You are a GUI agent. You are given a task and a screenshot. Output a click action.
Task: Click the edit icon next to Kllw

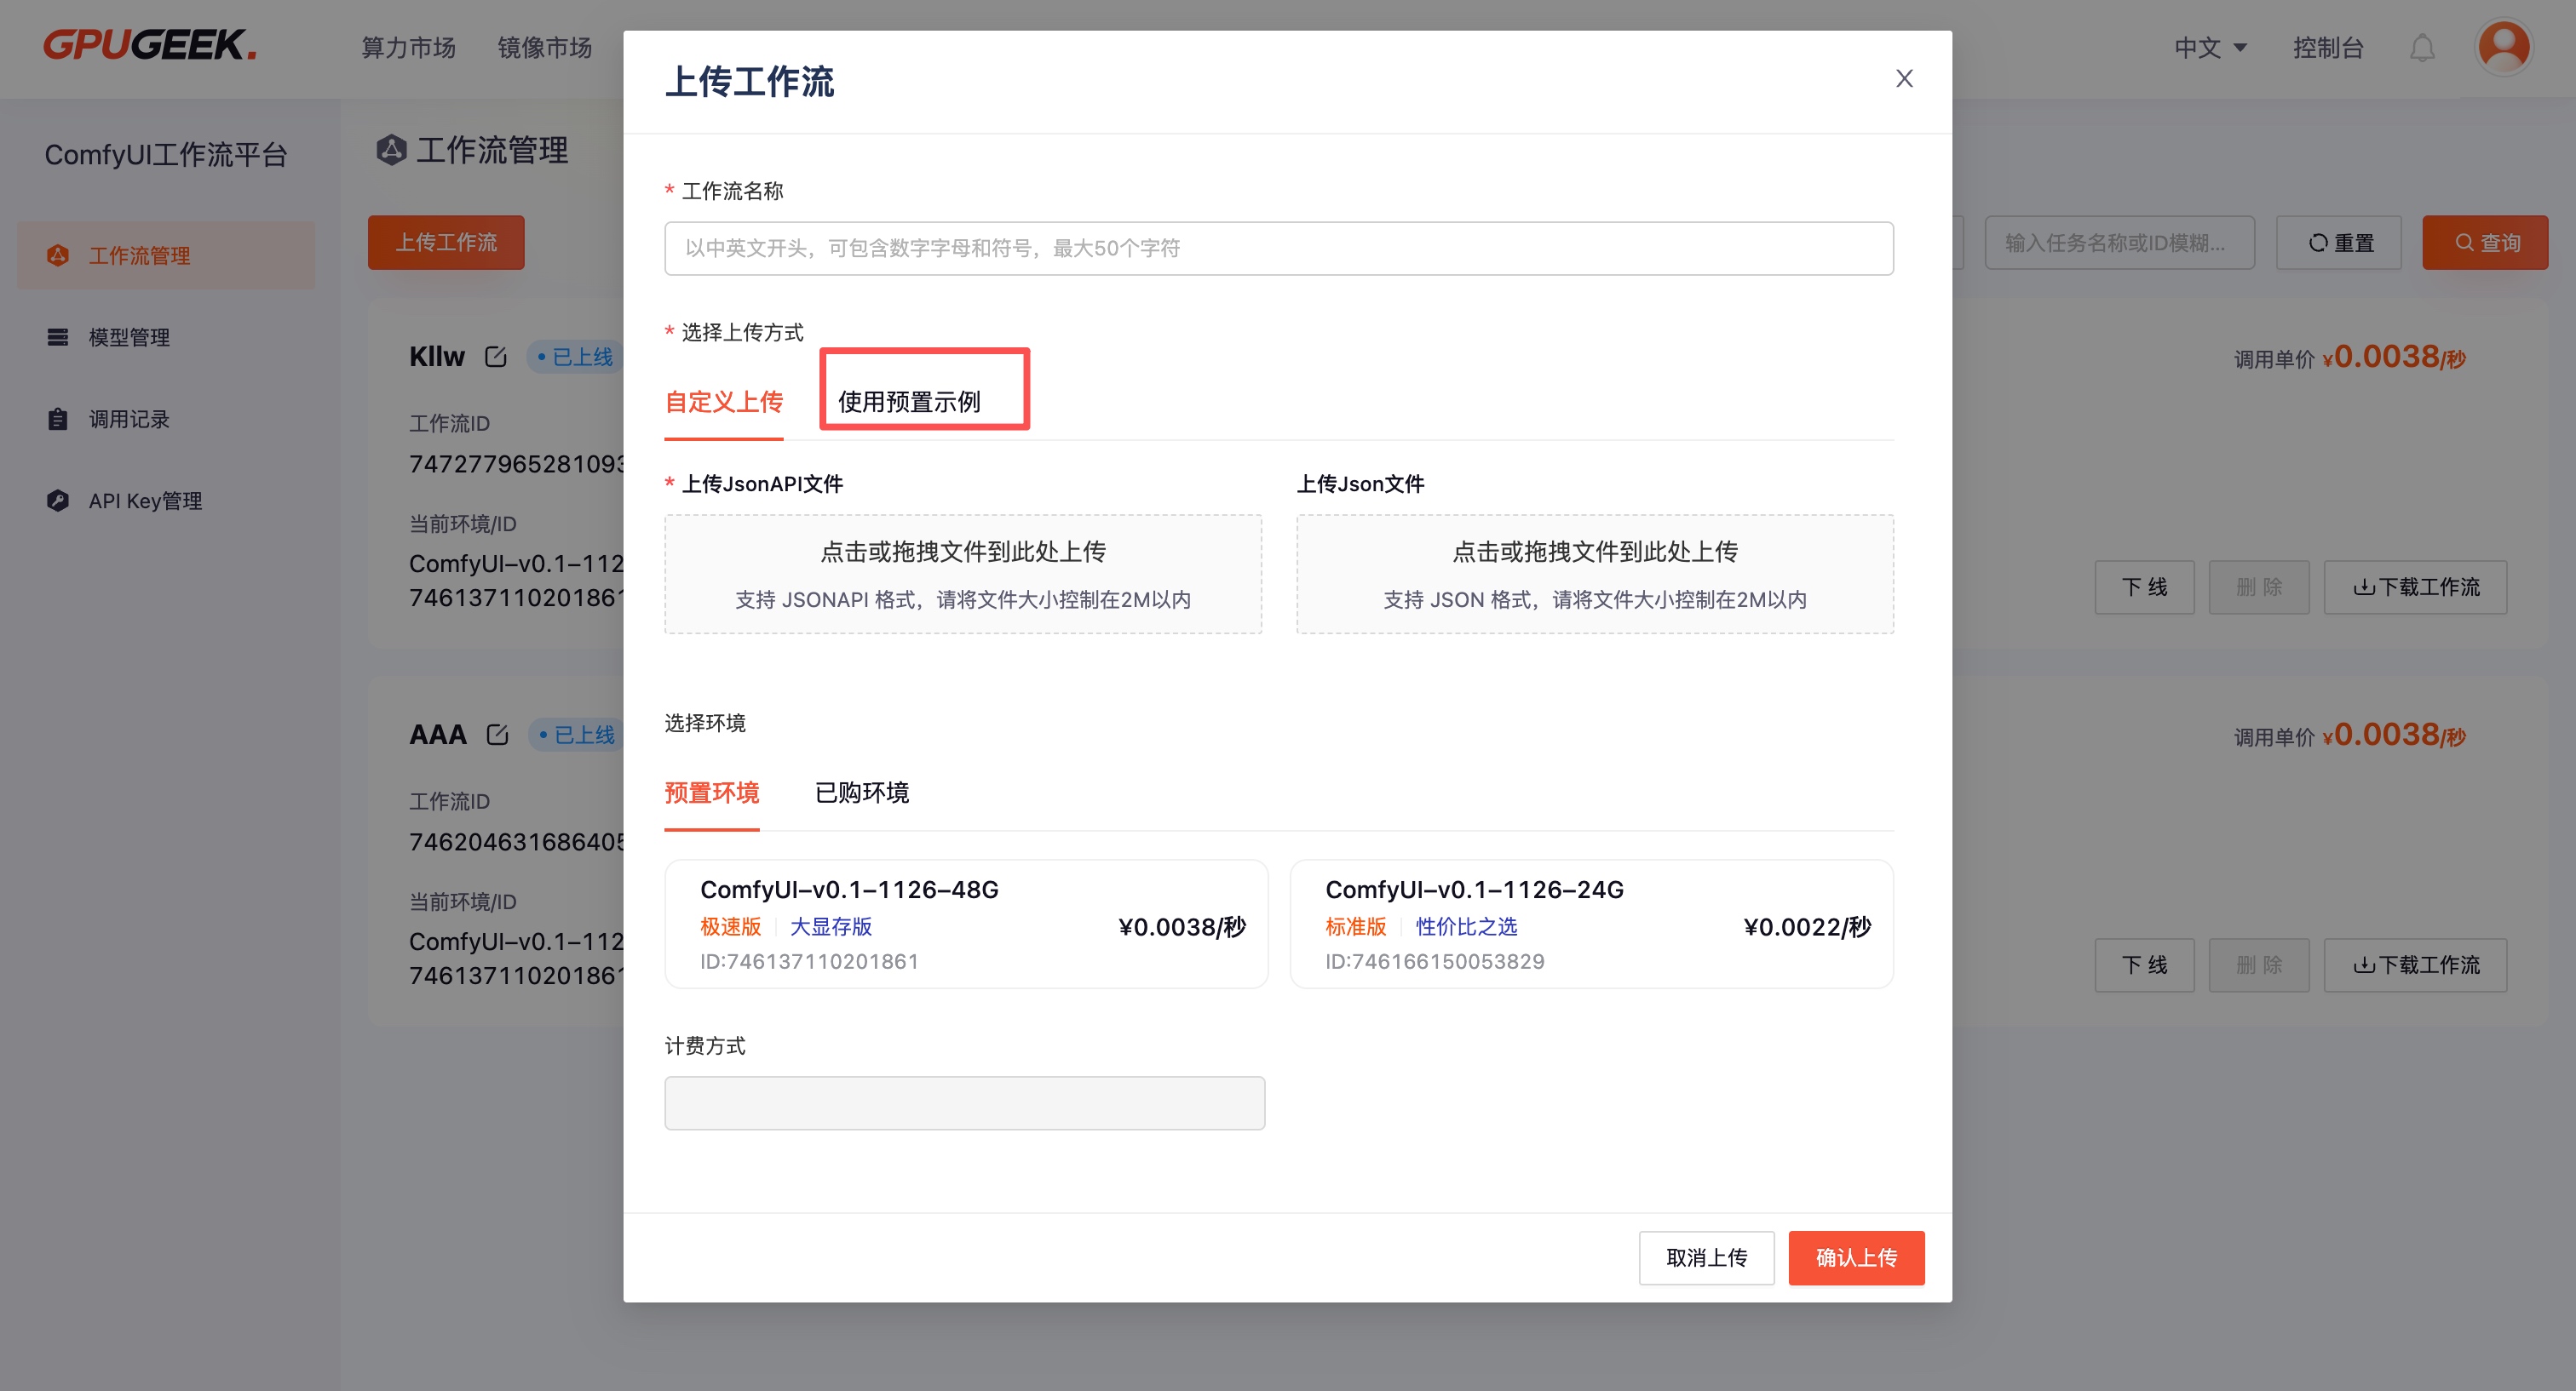[x=495, y=357]
